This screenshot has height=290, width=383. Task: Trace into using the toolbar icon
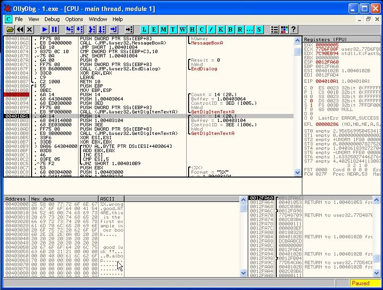tap(92, 30)
